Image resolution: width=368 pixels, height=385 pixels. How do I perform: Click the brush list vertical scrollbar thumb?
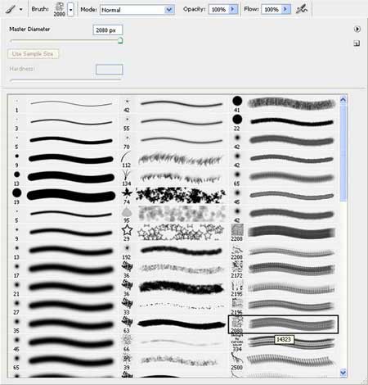343,153
